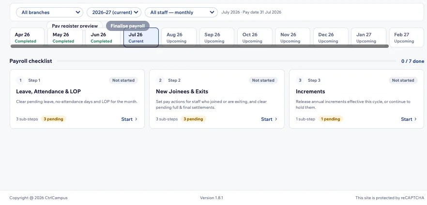Click the July 2026 pay date text
The height and width of the screenshot is (205, 427).
coord(251,12)
